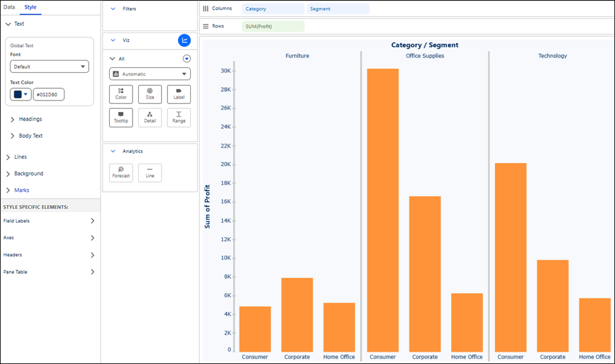Switch to the Data tab
Viewport: 615px width, 364px height.
[9, 7]
